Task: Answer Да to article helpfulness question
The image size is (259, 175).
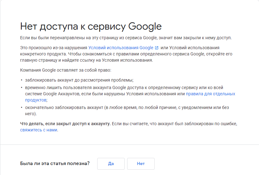Action: pyautogui.click(x=111, y=163)
